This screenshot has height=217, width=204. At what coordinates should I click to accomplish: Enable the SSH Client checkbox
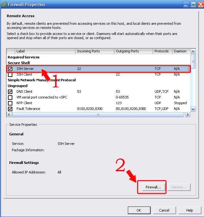[x=10, y=74]
